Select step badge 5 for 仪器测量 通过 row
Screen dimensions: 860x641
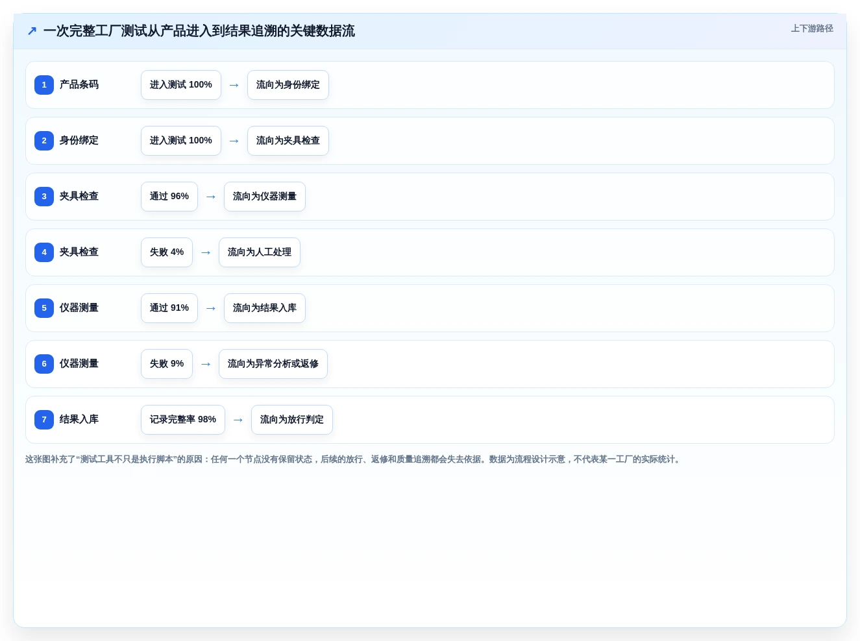[44, 308]
